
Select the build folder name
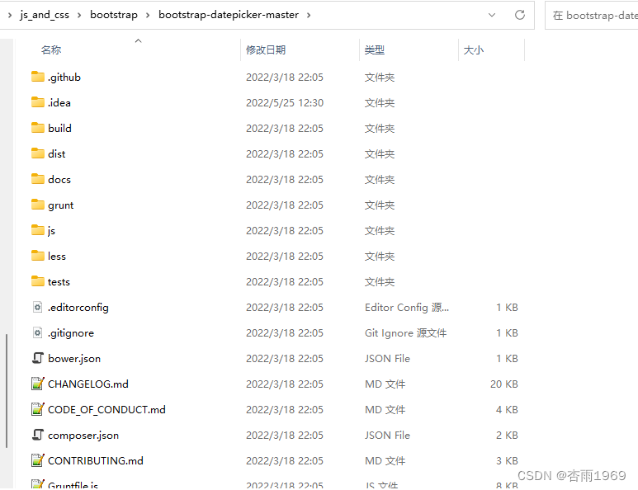click(59, 129)
